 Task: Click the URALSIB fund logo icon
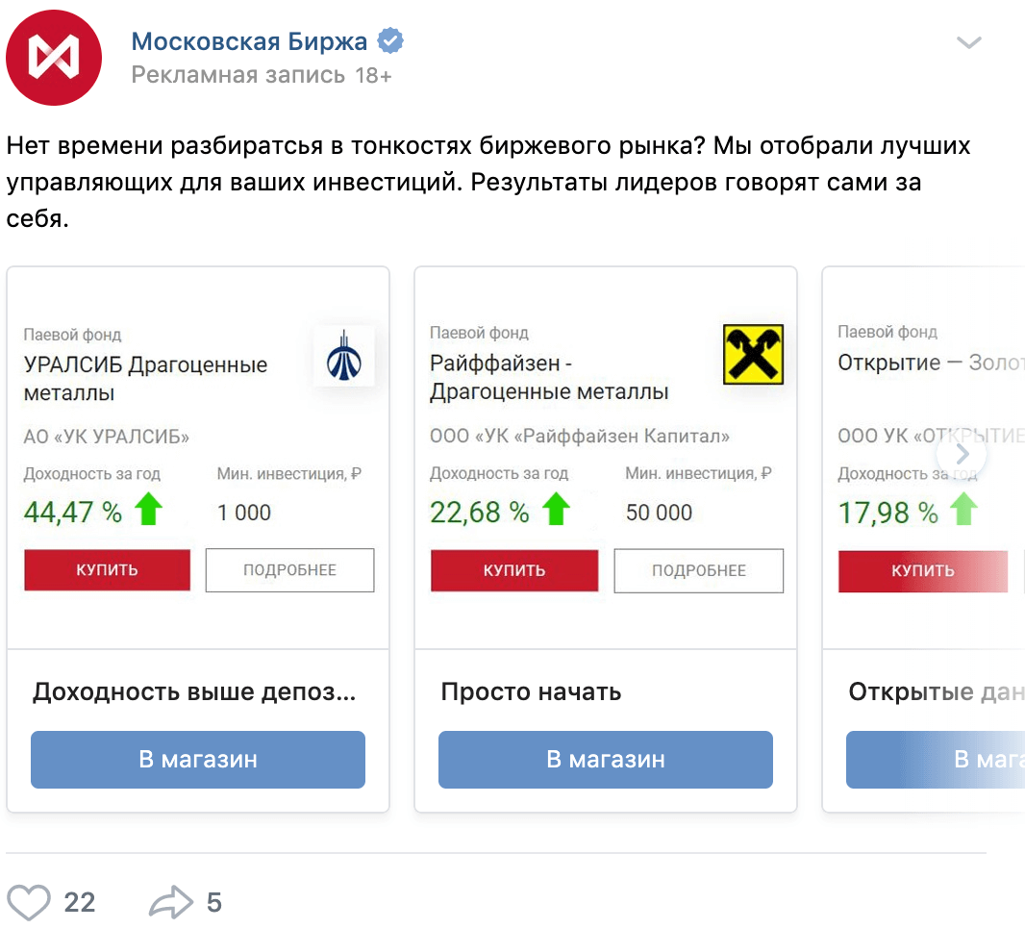[344, 357]
